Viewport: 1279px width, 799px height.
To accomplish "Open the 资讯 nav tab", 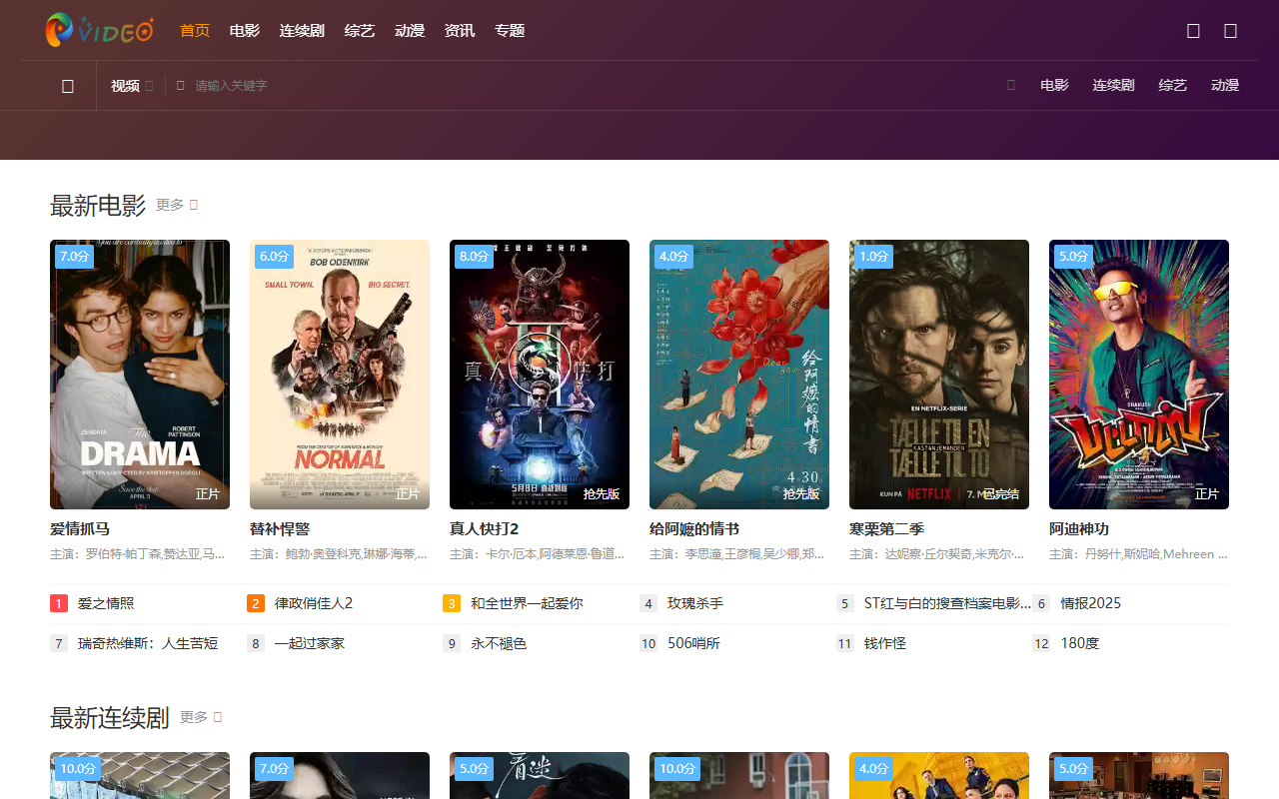I will tap(460, 31).
